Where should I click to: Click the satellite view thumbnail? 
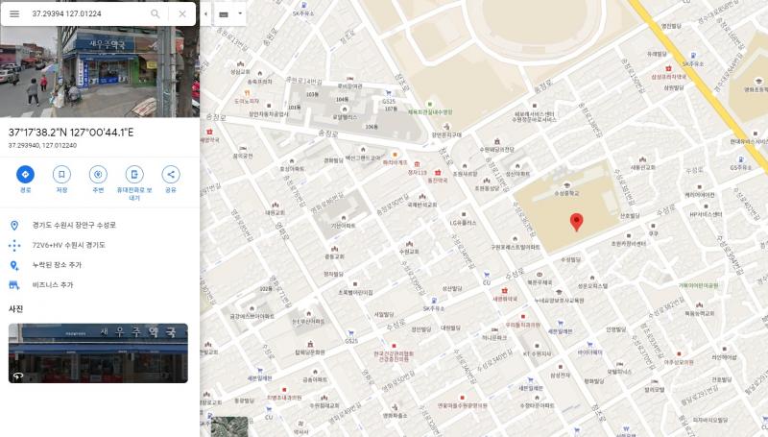[x=229, y=426]
